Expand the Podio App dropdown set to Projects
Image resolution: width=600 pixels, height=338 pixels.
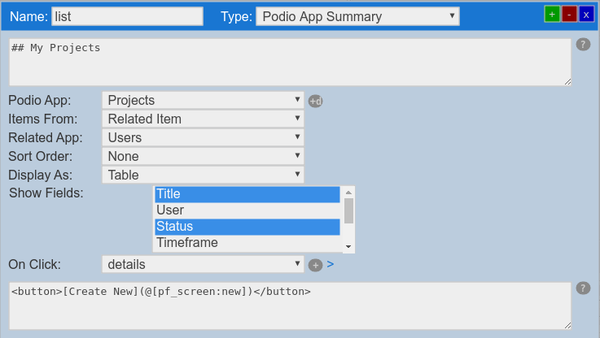point(203,100)
